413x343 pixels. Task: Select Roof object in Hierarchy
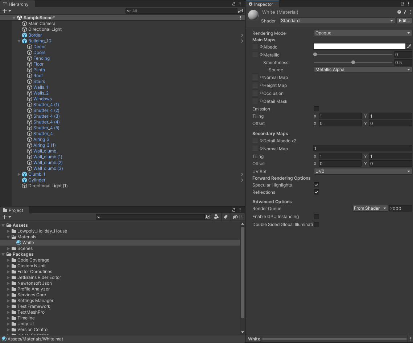click(38, 76)
